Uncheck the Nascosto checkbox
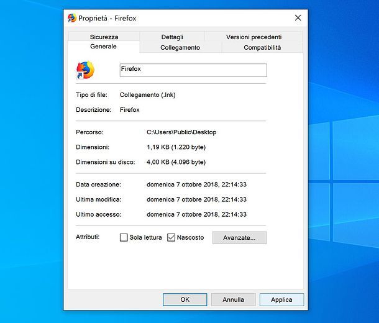The width and height of the screenshot is (379, 323). pos(171,237)
